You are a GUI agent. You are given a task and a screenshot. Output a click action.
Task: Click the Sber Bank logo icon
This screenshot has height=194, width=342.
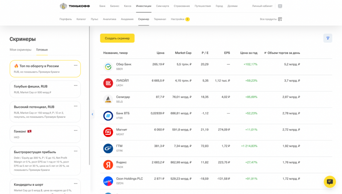click(108, 67)
